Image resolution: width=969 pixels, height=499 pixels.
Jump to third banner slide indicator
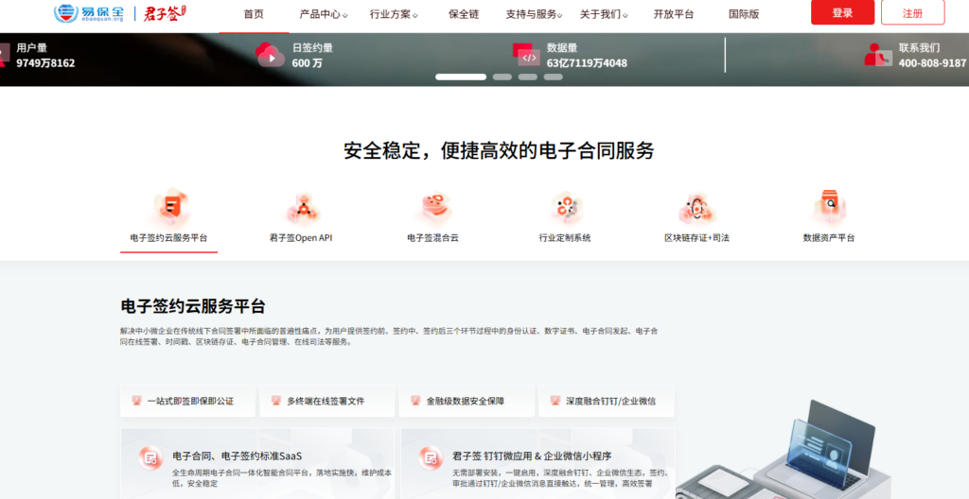pyautogui.click(x=528, y=77)
